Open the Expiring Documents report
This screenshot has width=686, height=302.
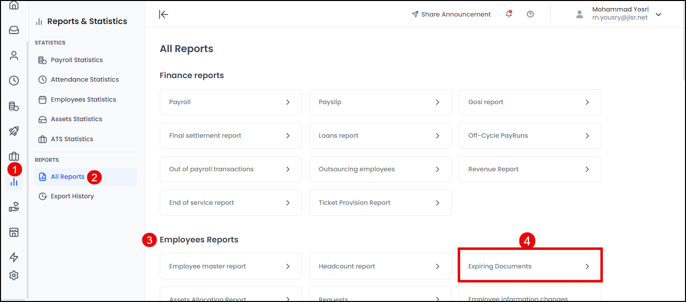coord(530,266)
